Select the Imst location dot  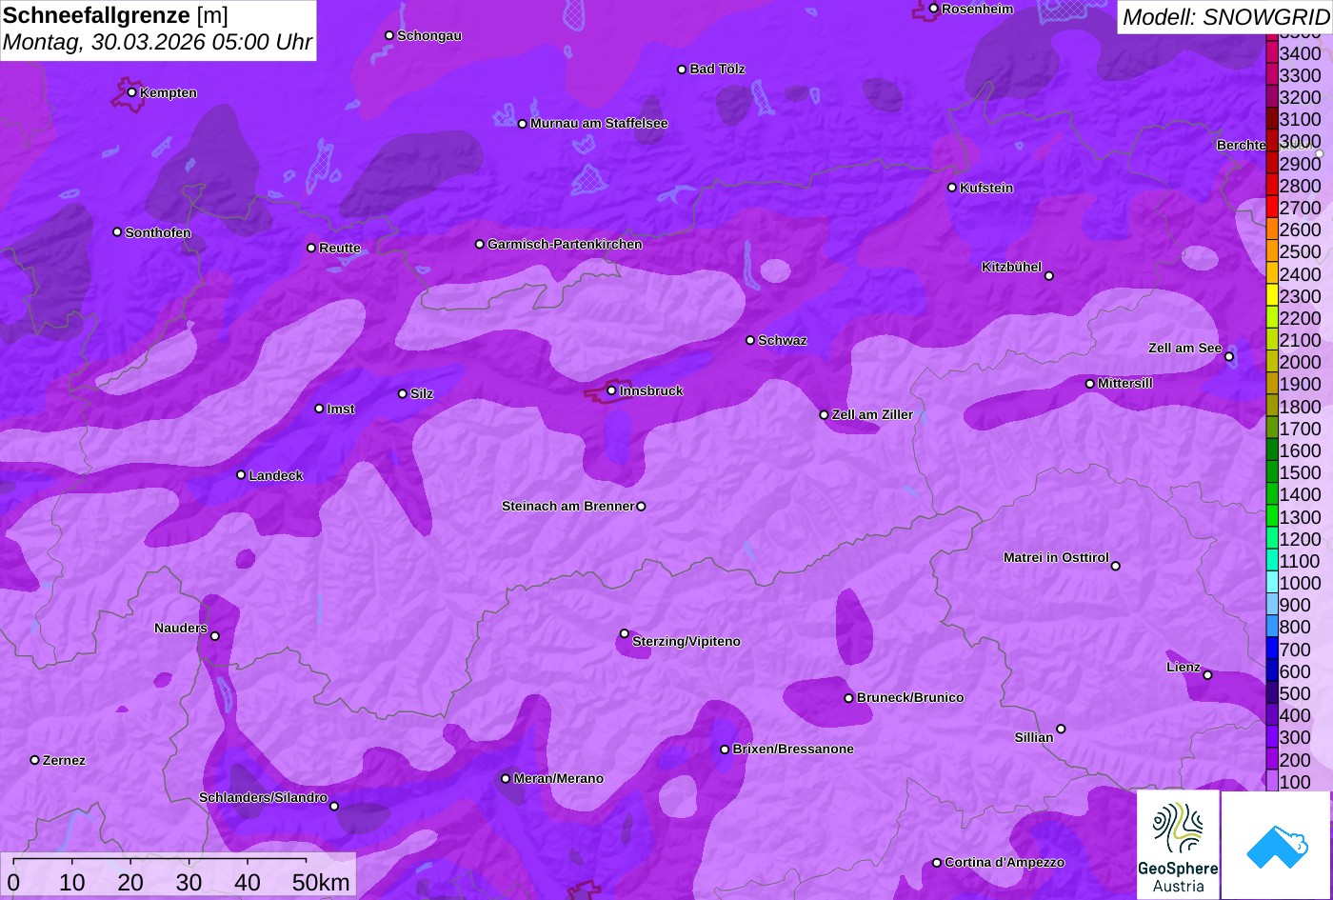[319, 409]
